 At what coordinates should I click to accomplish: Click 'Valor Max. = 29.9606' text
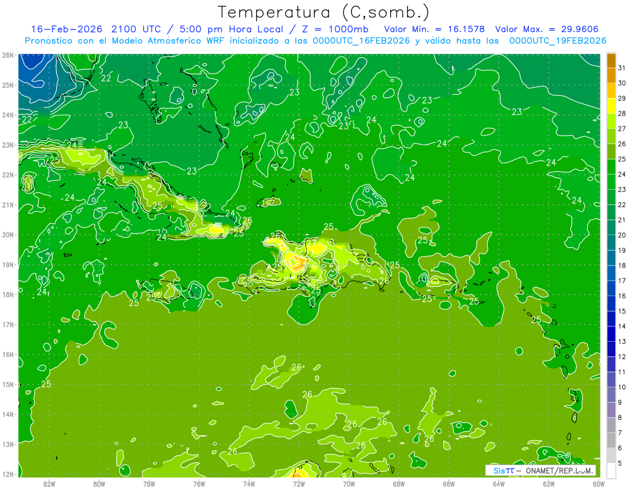[547, 29]
